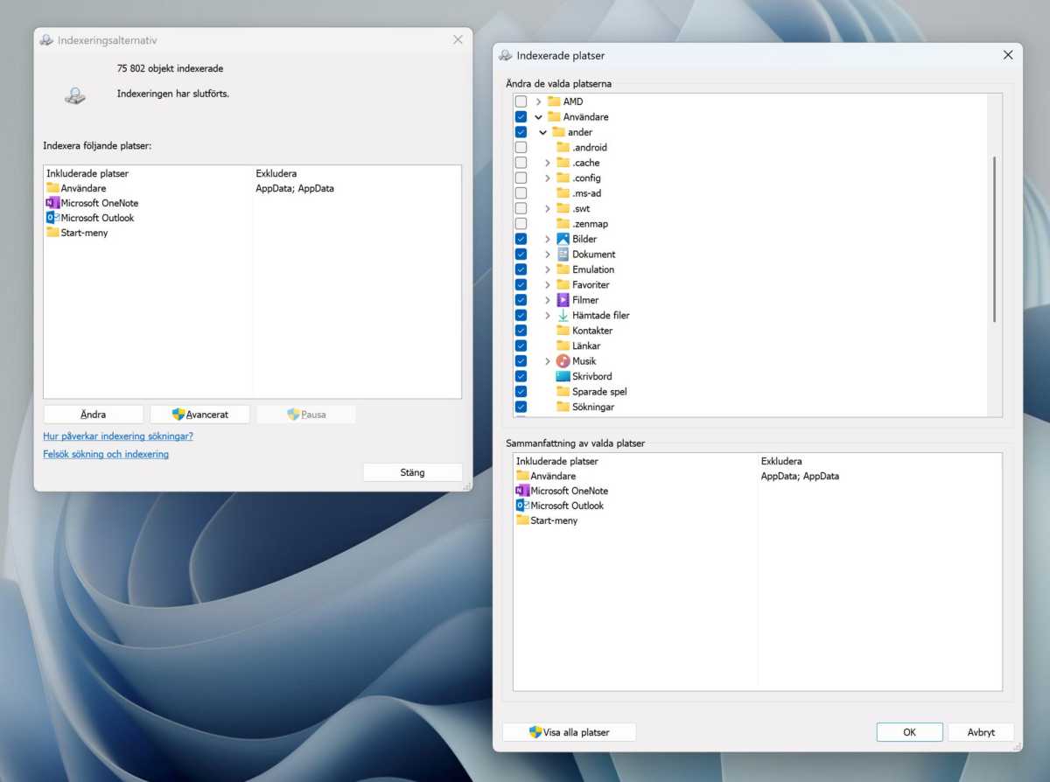Uncheck the Emulation folder checkbox
Screen dimensions: 1050x782
[521, 269]
